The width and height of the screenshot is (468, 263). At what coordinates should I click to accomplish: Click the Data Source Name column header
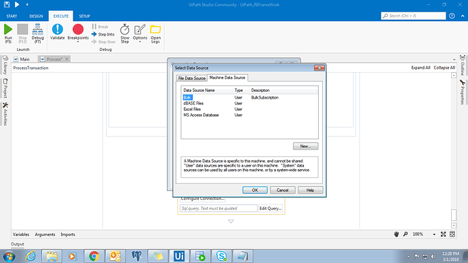(x=207, y=90)
